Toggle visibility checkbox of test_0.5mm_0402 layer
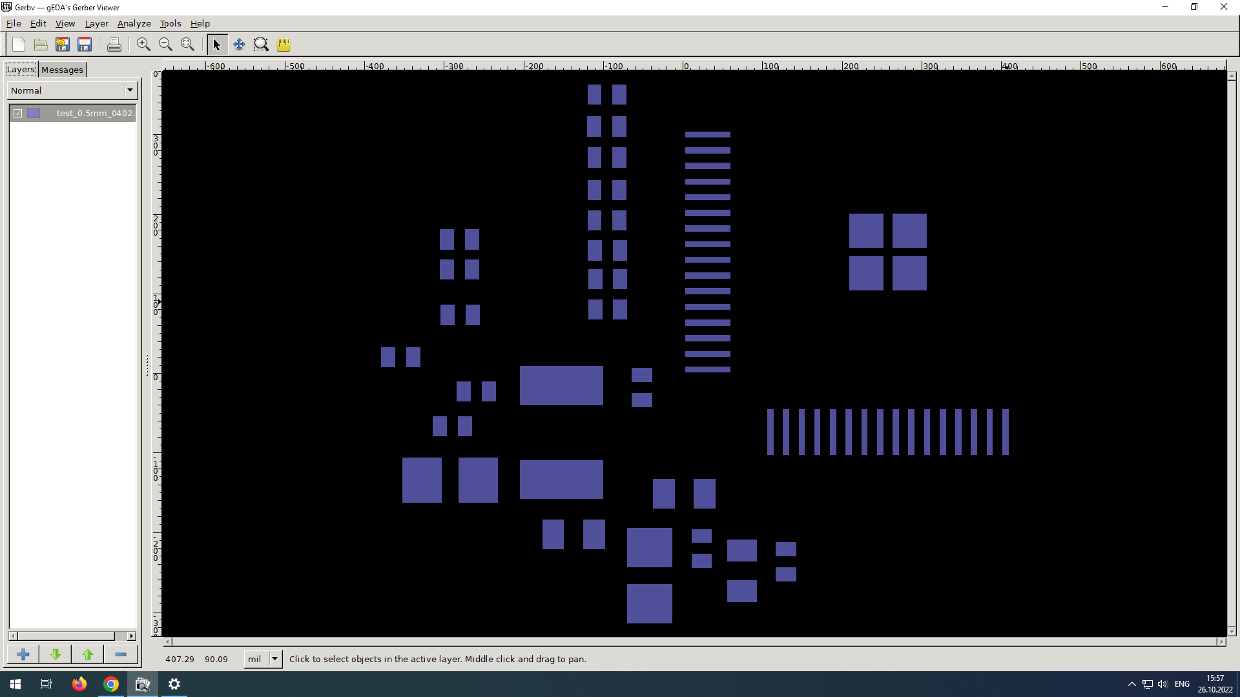This screenshot has width=1240, height=697. (x=18, y=114)
